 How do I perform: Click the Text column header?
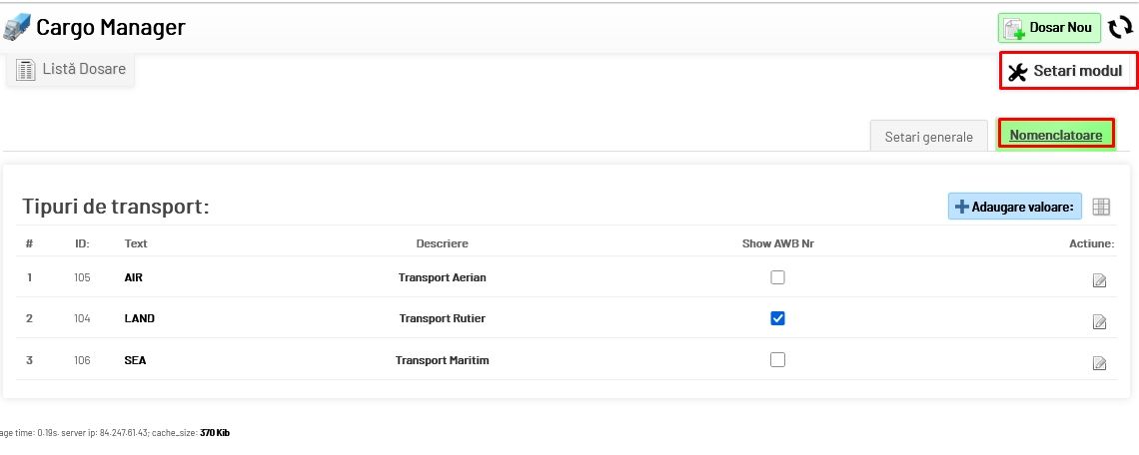click(136, 243)
